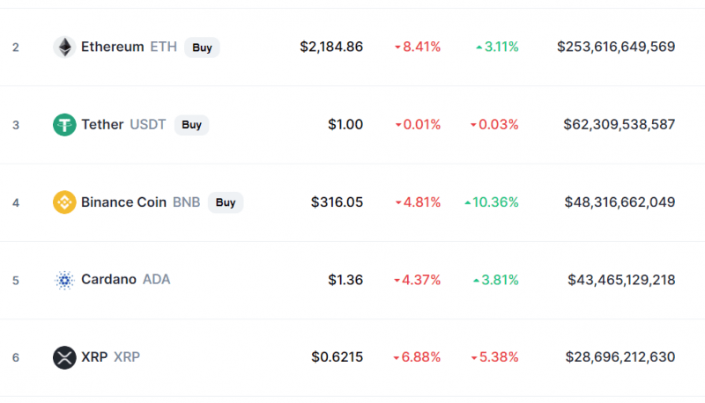Open the Tether name link
Image resolution: width=705 pixels, height=403 pixels.
coord(102,124)
